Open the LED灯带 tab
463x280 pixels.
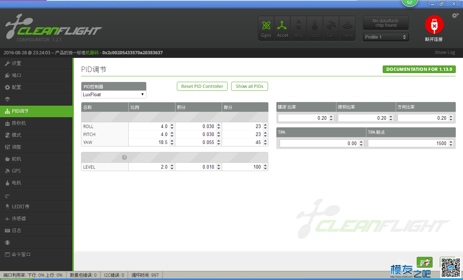click(36, 207)
